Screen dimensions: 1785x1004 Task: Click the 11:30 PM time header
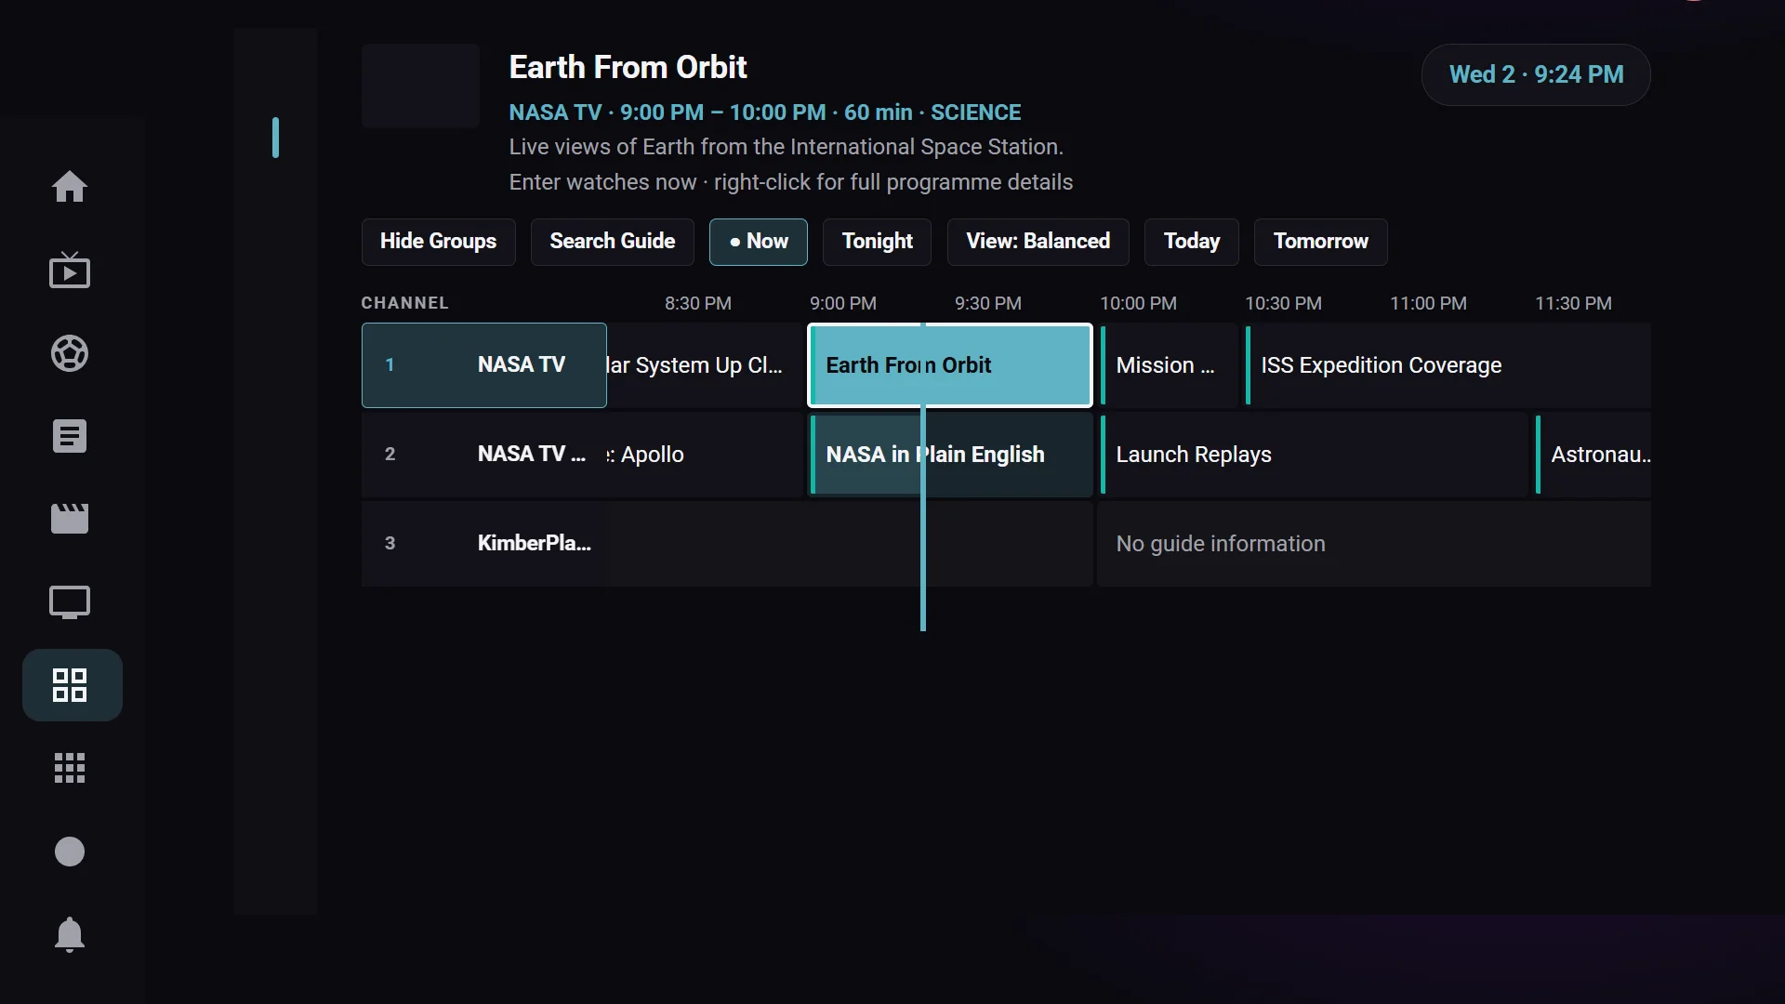1573,303
